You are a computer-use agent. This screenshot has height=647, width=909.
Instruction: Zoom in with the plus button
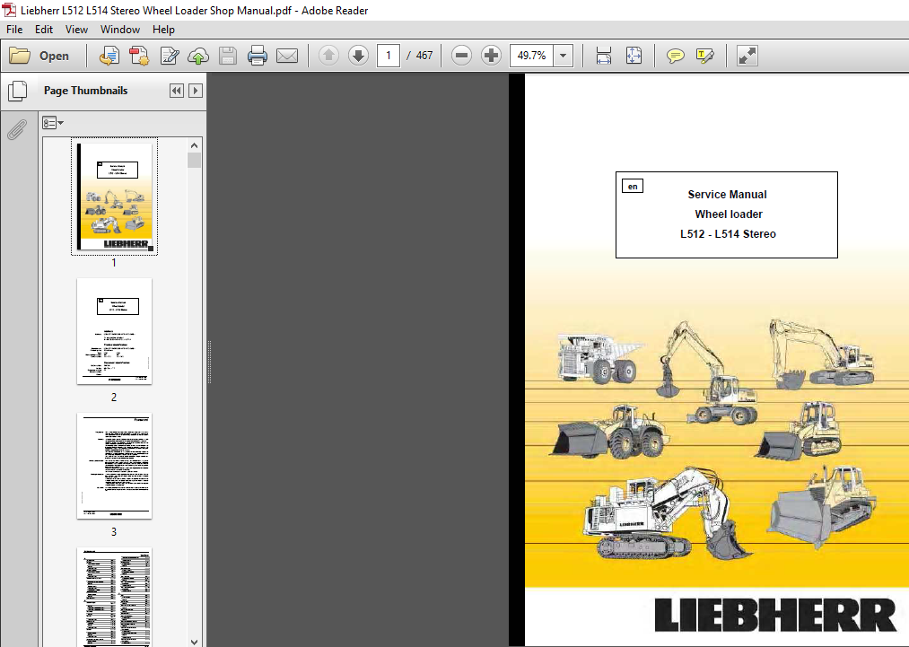pos(491,56)
